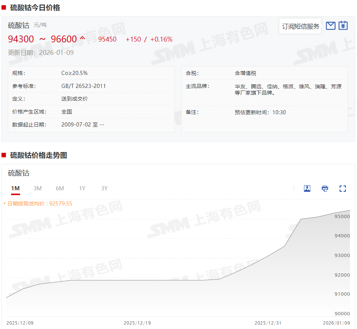Switch chart range to 6M
Screen dimensions: 357x329
click(x=60, y=188)
